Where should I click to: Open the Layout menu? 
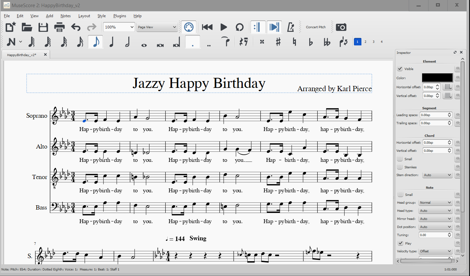pyautogui.click(x=84, y=16)
